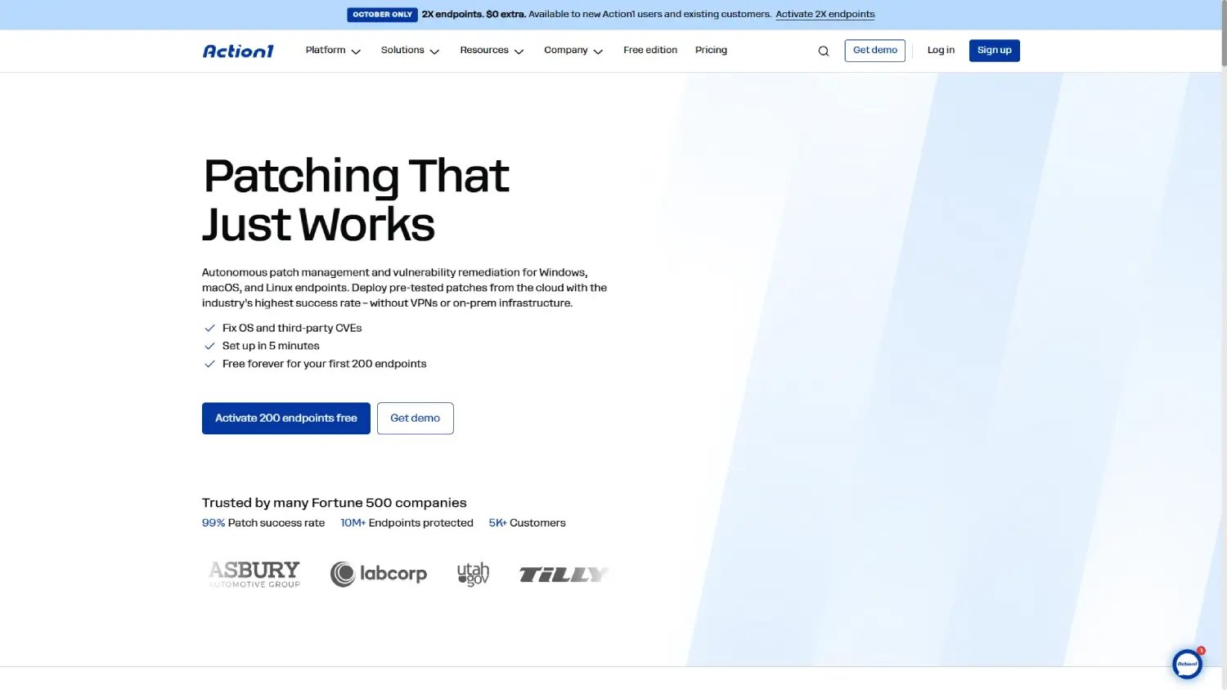Open the Action1 chat widget bubble
Image resolution: width=1227 pixels, height=690 pixels.
tap(1188, 664)
